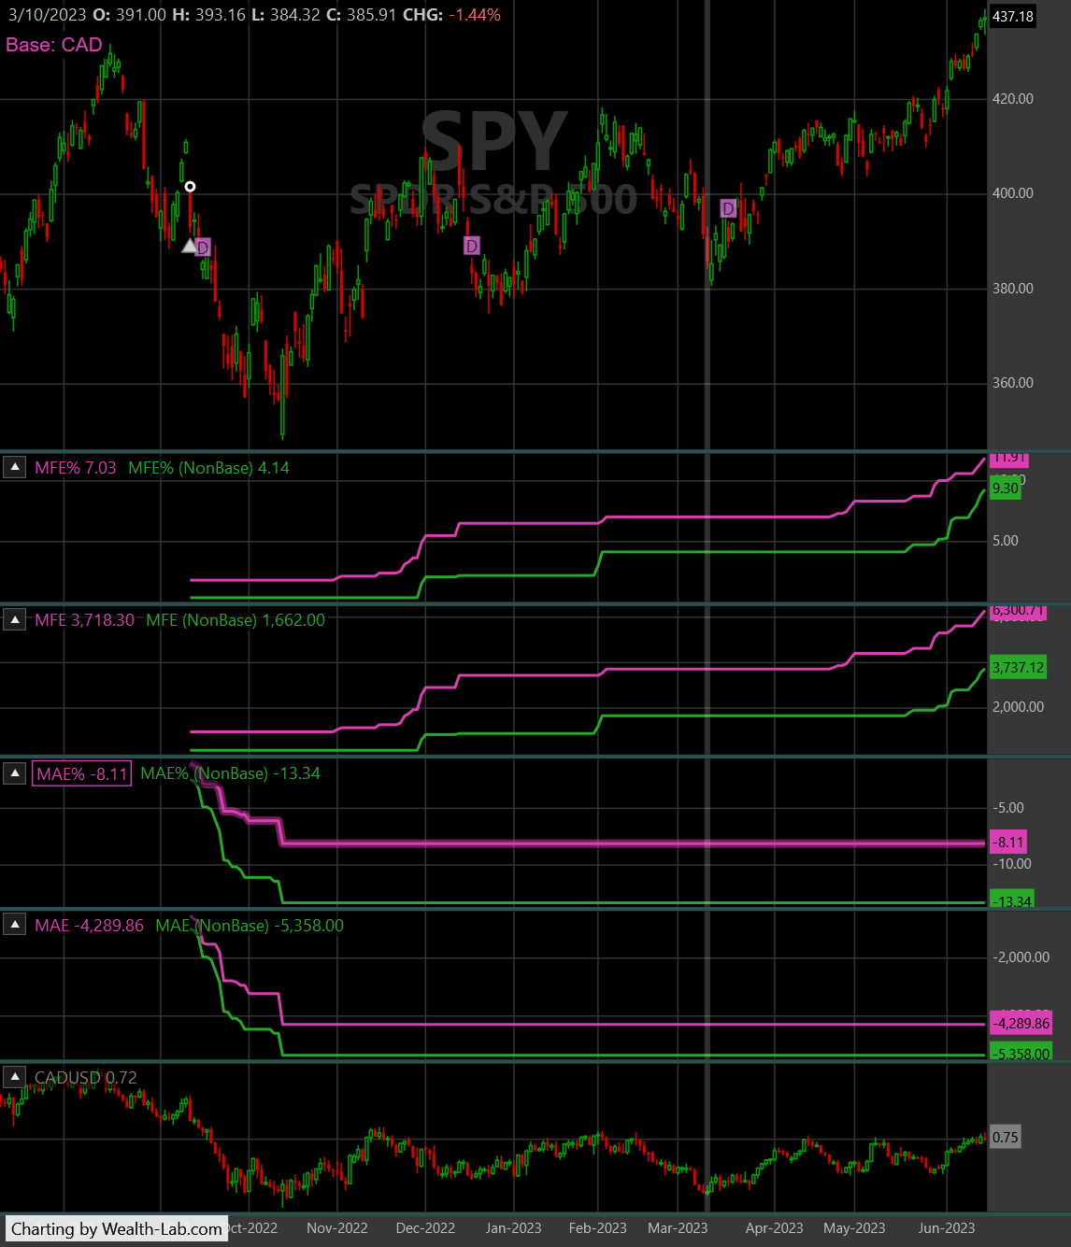Click the 400.00 price axis label
This screenshot has height=1247, width=1071.
click(x=1013, y=193)
